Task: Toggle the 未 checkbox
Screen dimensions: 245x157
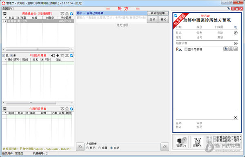Action: [x=11, y=55]
